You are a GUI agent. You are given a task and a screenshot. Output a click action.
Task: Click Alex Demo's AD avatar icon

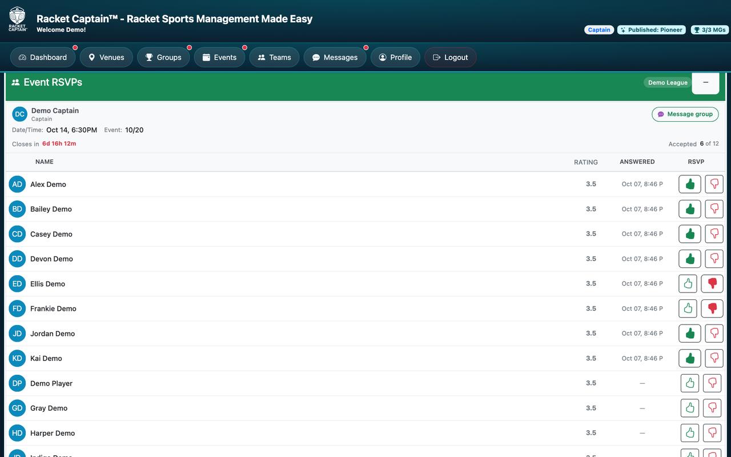[18, 185]
